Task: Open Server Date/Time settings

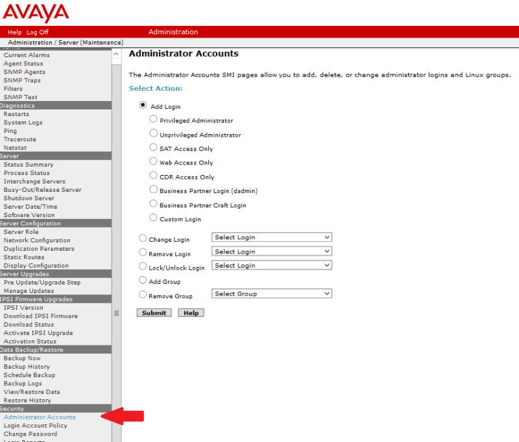Action: tap(30, 207)
